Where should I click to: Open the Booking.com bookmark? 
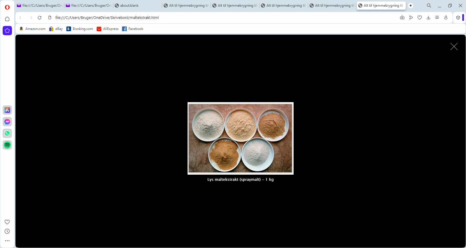[x=80, y=29]
